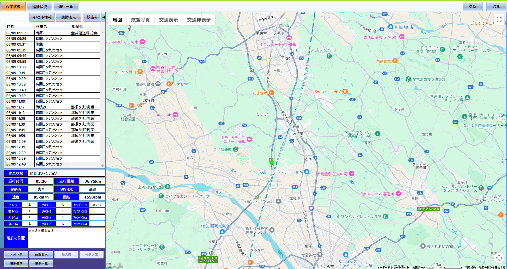Enable 交通表示 traffic layer
Image resolution: width=507 pixels, height=269 pixels.
(169, 20)
